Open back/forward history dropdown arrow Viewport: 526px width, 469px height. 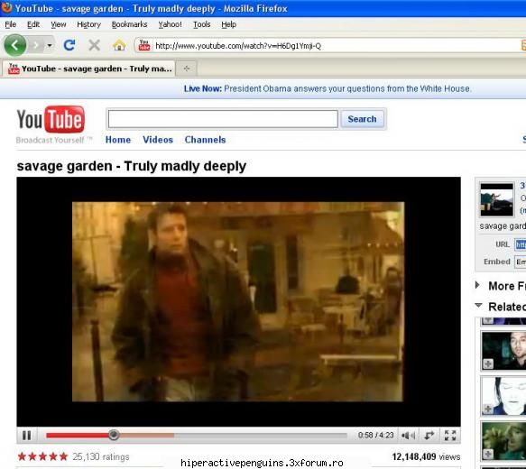pyautogui.click(x=50, y=45)
